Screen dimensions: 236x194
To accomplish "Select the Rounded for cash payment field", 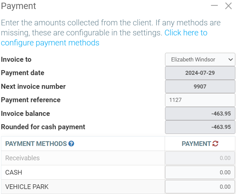I will pos(200,127).
